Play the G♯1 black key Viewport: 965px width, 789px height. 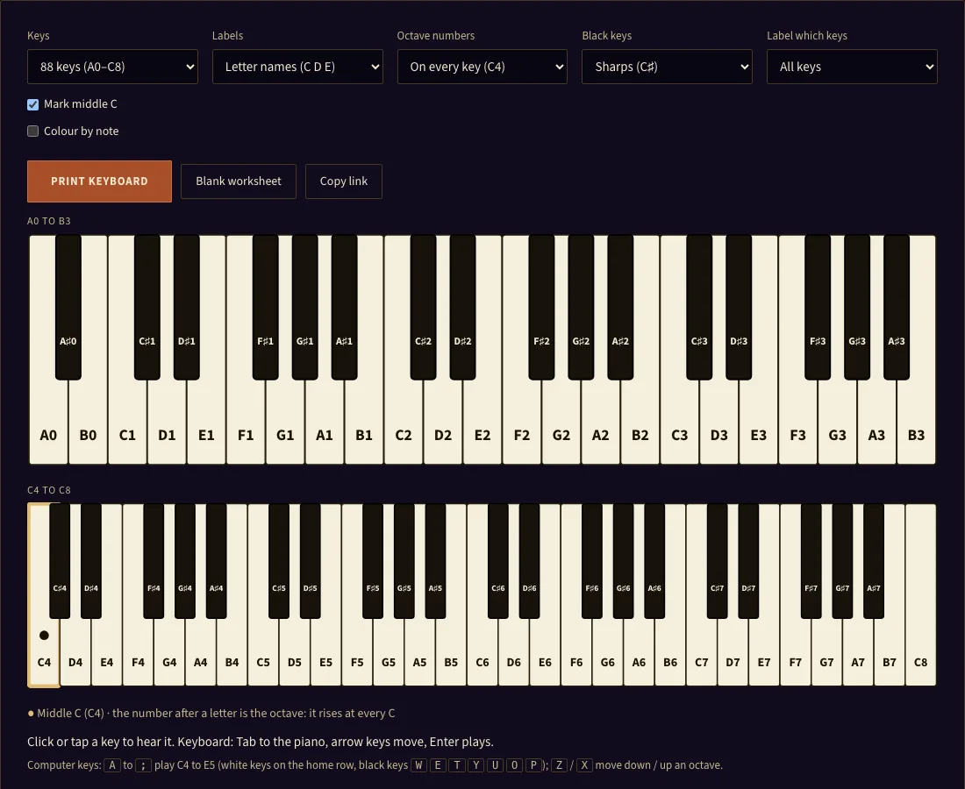tap(304, 308)
